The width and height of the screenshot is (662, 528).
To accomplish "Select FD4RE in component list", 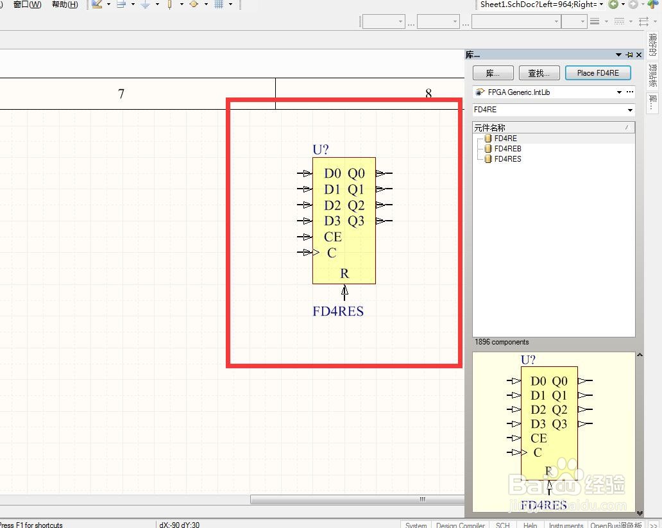I will point(505,138).
